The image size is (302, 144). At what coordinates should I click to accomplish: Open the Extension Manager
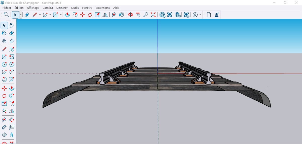pyautogui.click(x=186, y=15)
